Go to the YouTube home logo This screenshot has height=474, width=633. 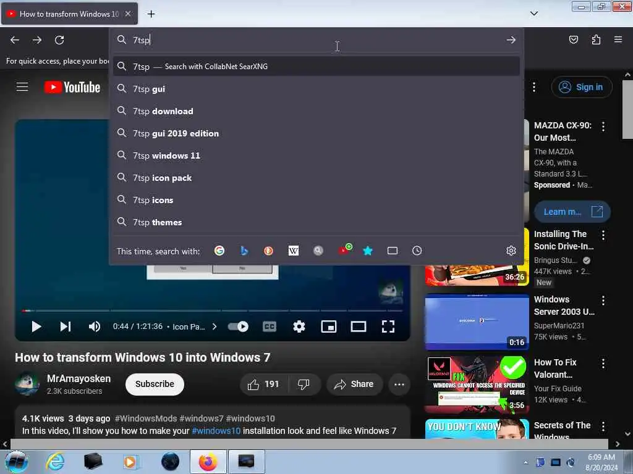72,87
